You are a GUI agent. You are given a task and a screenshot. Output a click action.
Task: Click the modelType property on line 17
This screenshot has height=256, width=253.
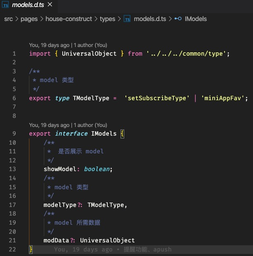coord(60,205)
